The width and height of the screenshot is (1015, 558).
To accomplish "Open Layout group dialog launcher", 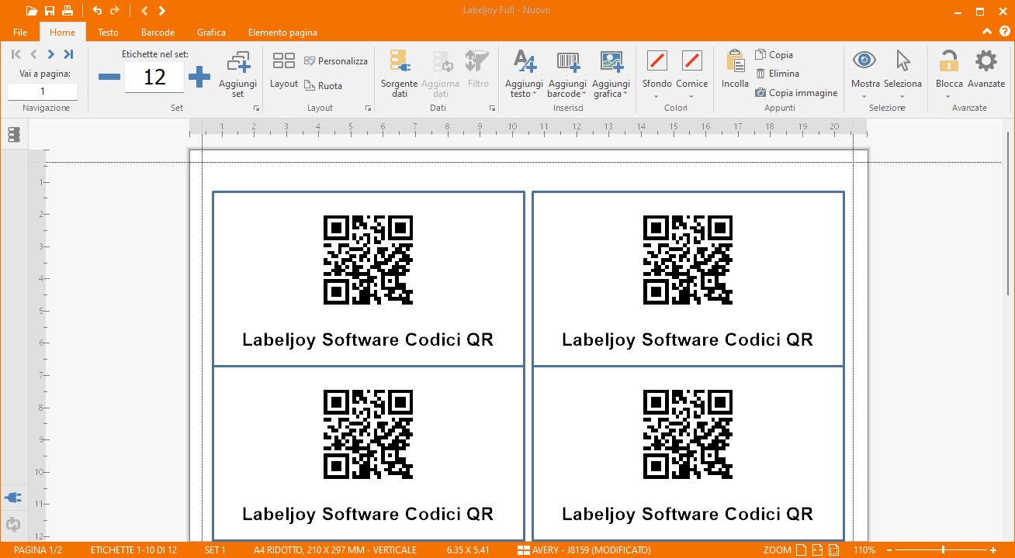I will 368,108.
